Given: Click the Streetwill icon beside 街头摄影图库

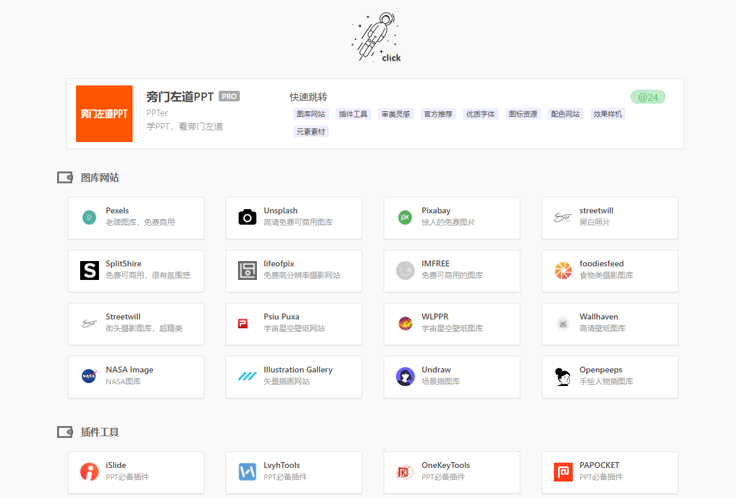Looking at the screenshot, I should click(x=90, y=324).
